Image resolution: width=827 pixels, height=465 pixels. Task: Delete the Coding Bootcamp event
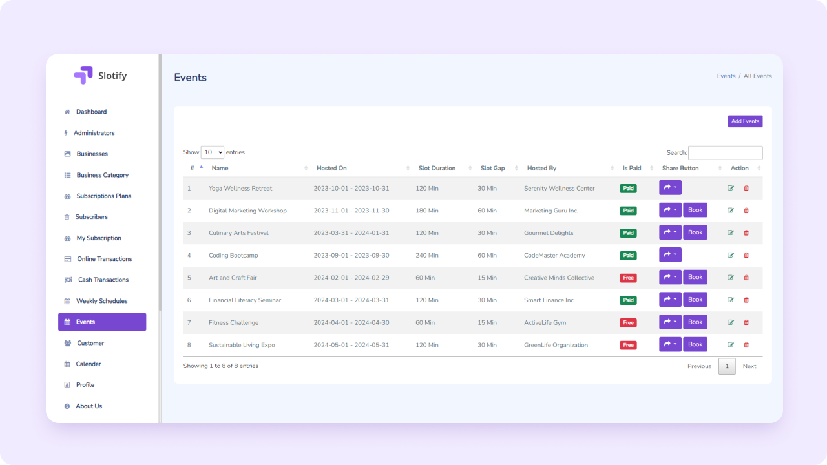[x=746, y=255]
